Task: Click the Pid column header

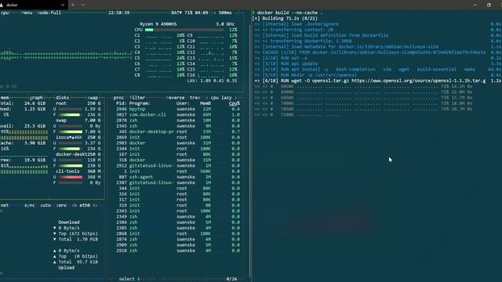Action: coord(122,103)
